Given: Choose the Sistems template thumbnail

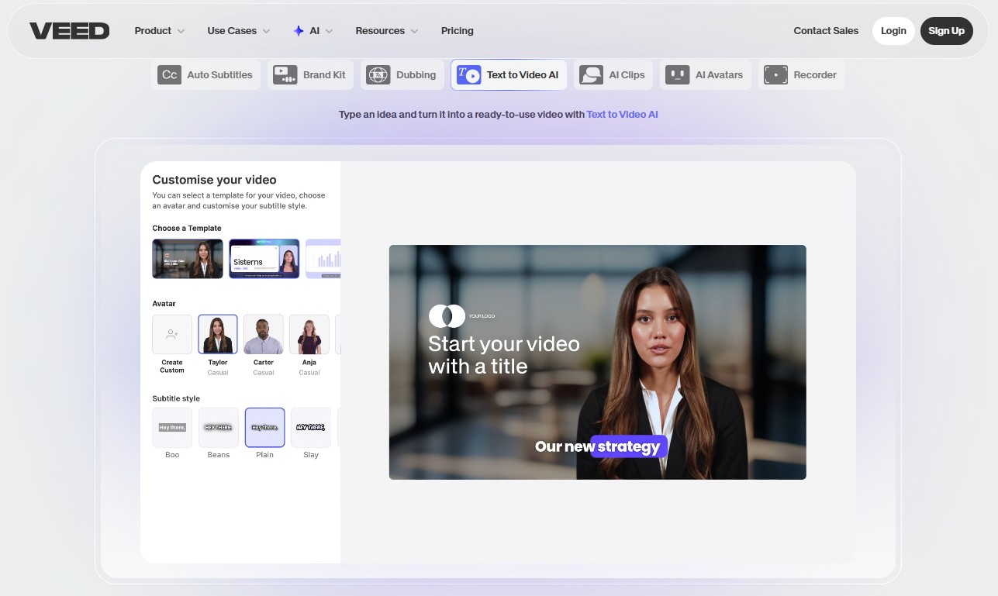Looking at the screenshot, I should [x=264, y=259].
